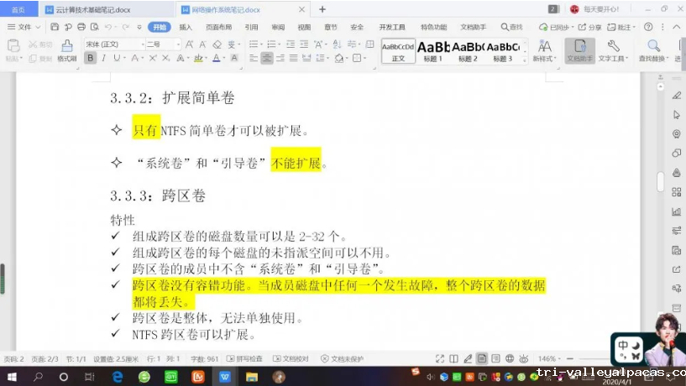Switch to the Page Layout (页面布局) tab
This screenshot has width=686, height=386.
click(x=219, y=27)
